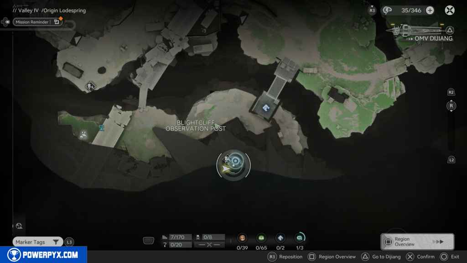Select the blue fast-travel marker near bridge

[x=266, y=108]
